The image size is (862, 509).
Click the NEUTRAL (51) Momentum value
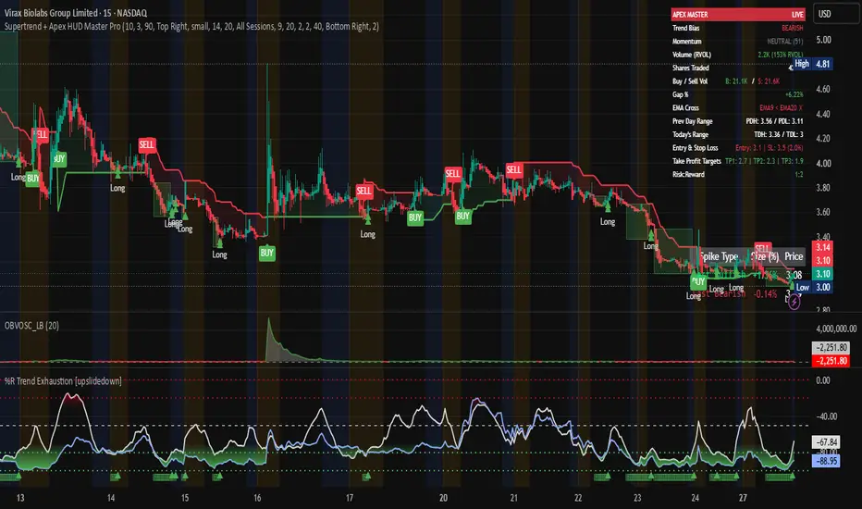(x=785, y=42)
